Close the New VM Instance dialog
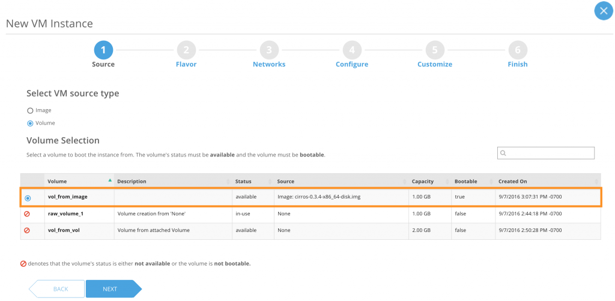The image size is (615, 301). (603, 11)
